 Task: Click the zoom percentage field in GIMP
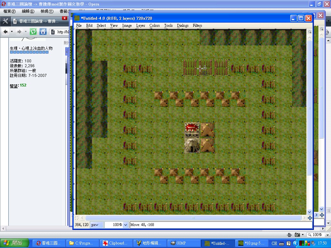click(x=114, y=225)
